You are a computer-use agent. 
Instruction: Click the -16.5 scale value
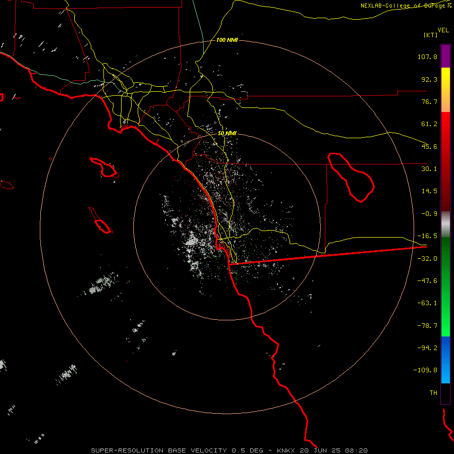427,236
